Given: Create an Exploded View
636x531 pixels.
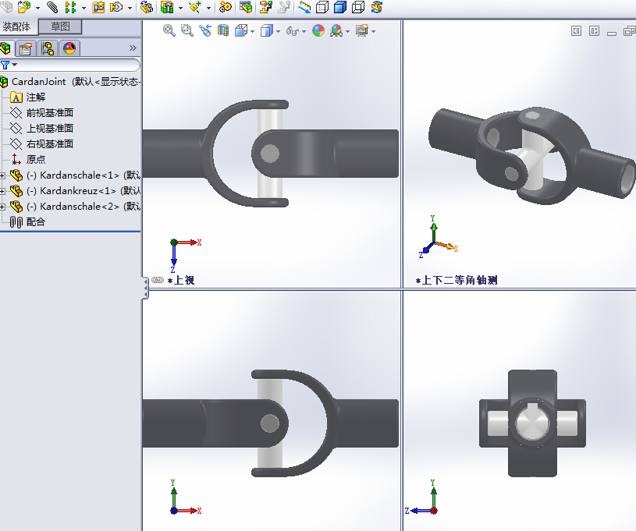Looking at the screenshot, I should click(x=265, y=7).
